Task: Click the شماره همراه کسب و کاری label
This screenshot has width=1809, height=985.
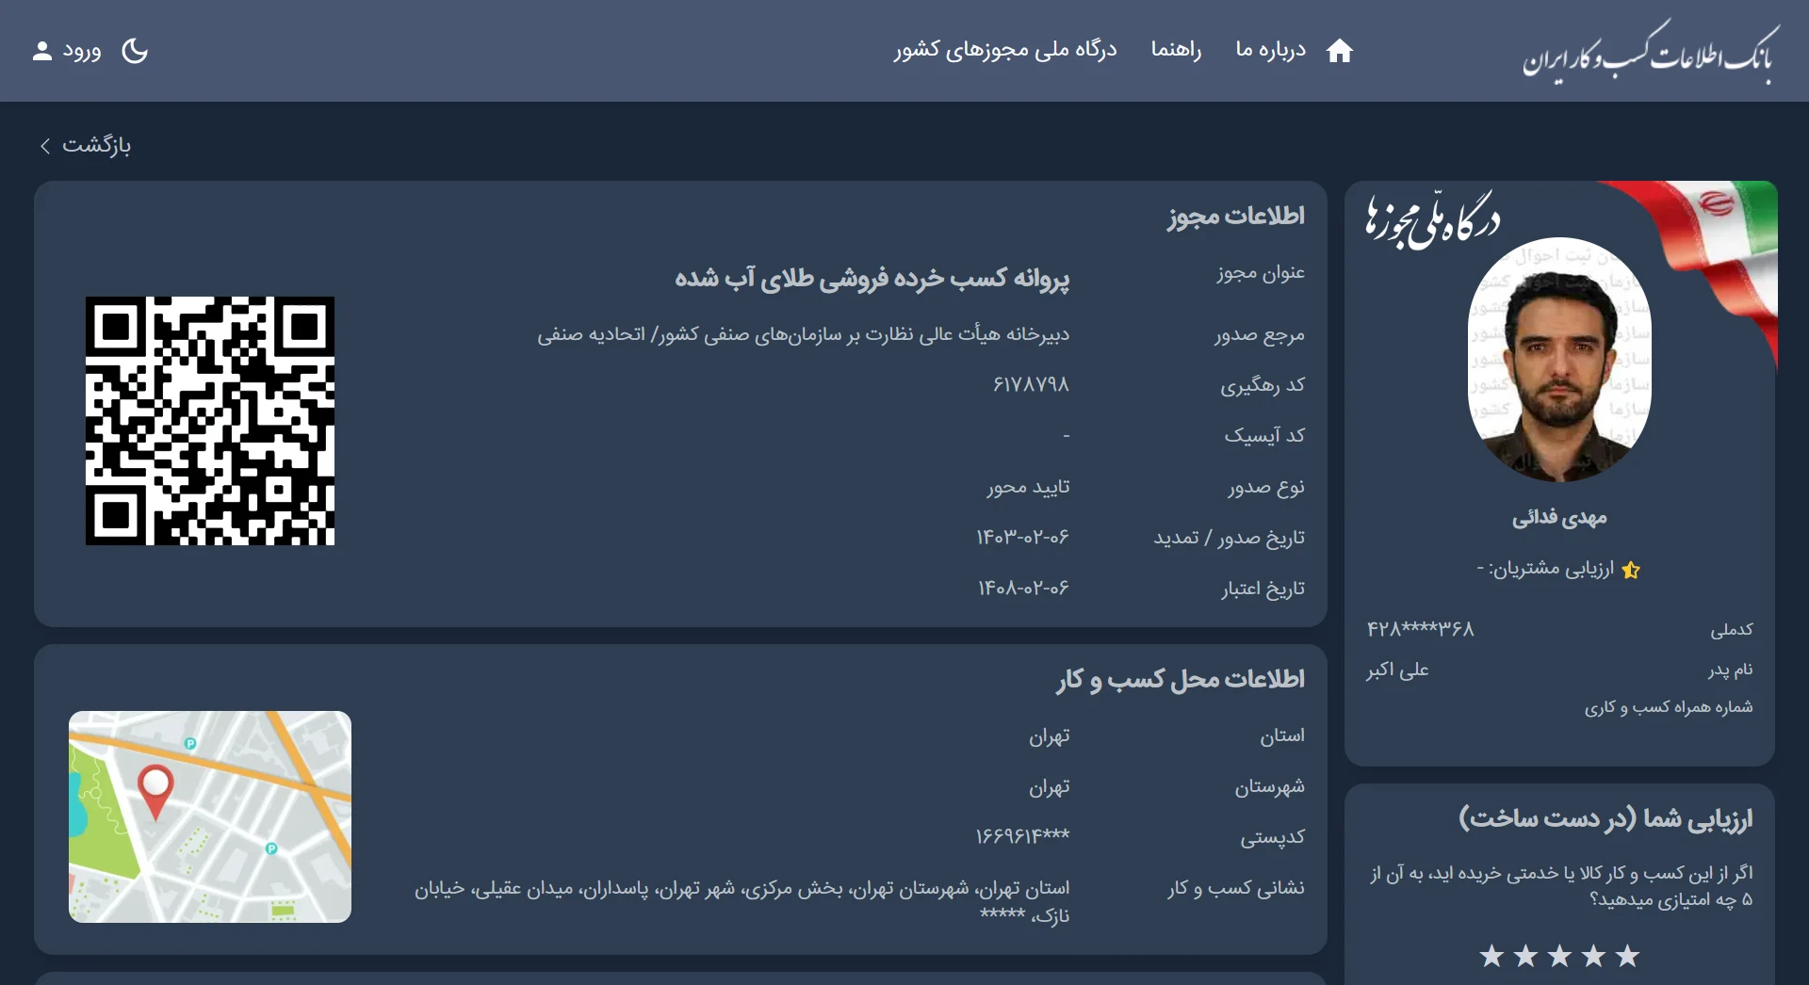Action: pyautogui.click(x=1668, y=707)
